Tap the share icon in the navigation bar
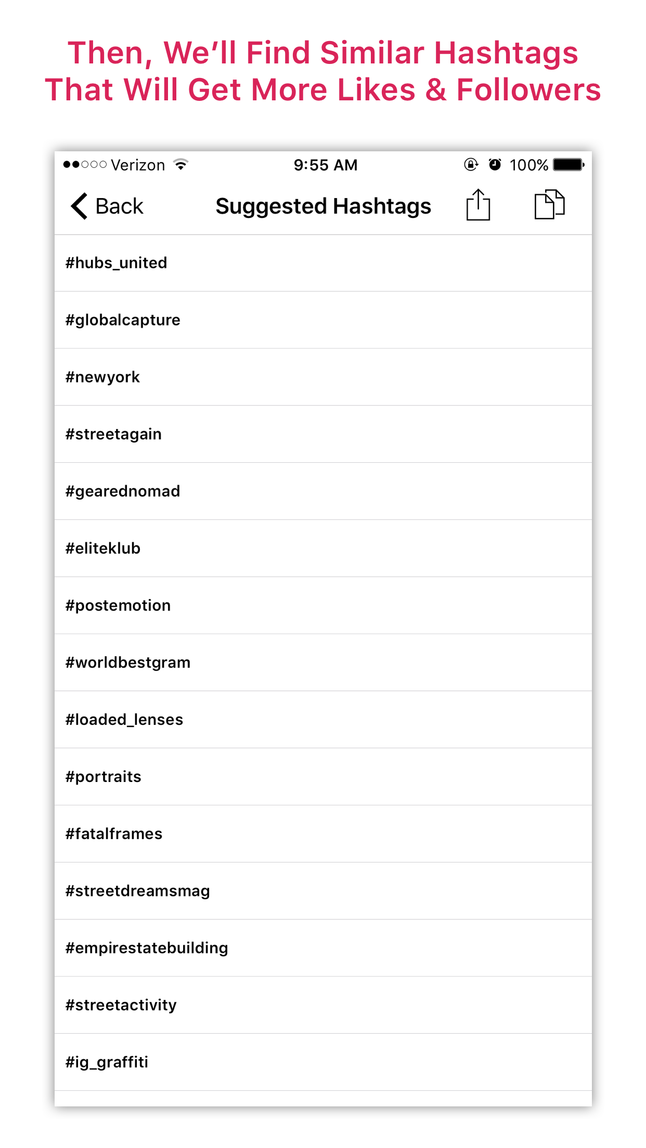 coord(477,205)
